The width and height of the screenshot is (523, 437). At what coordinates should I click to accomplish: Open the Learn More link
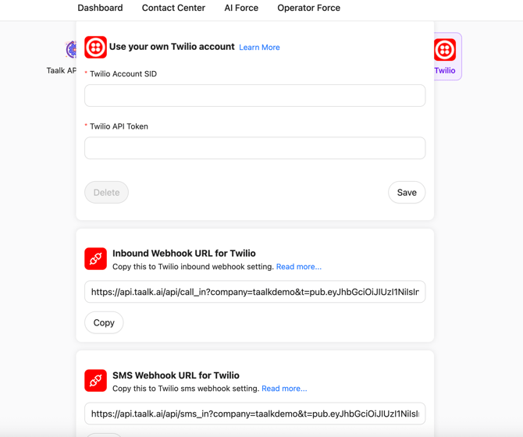pyautogui.click(x=259, y=48)
